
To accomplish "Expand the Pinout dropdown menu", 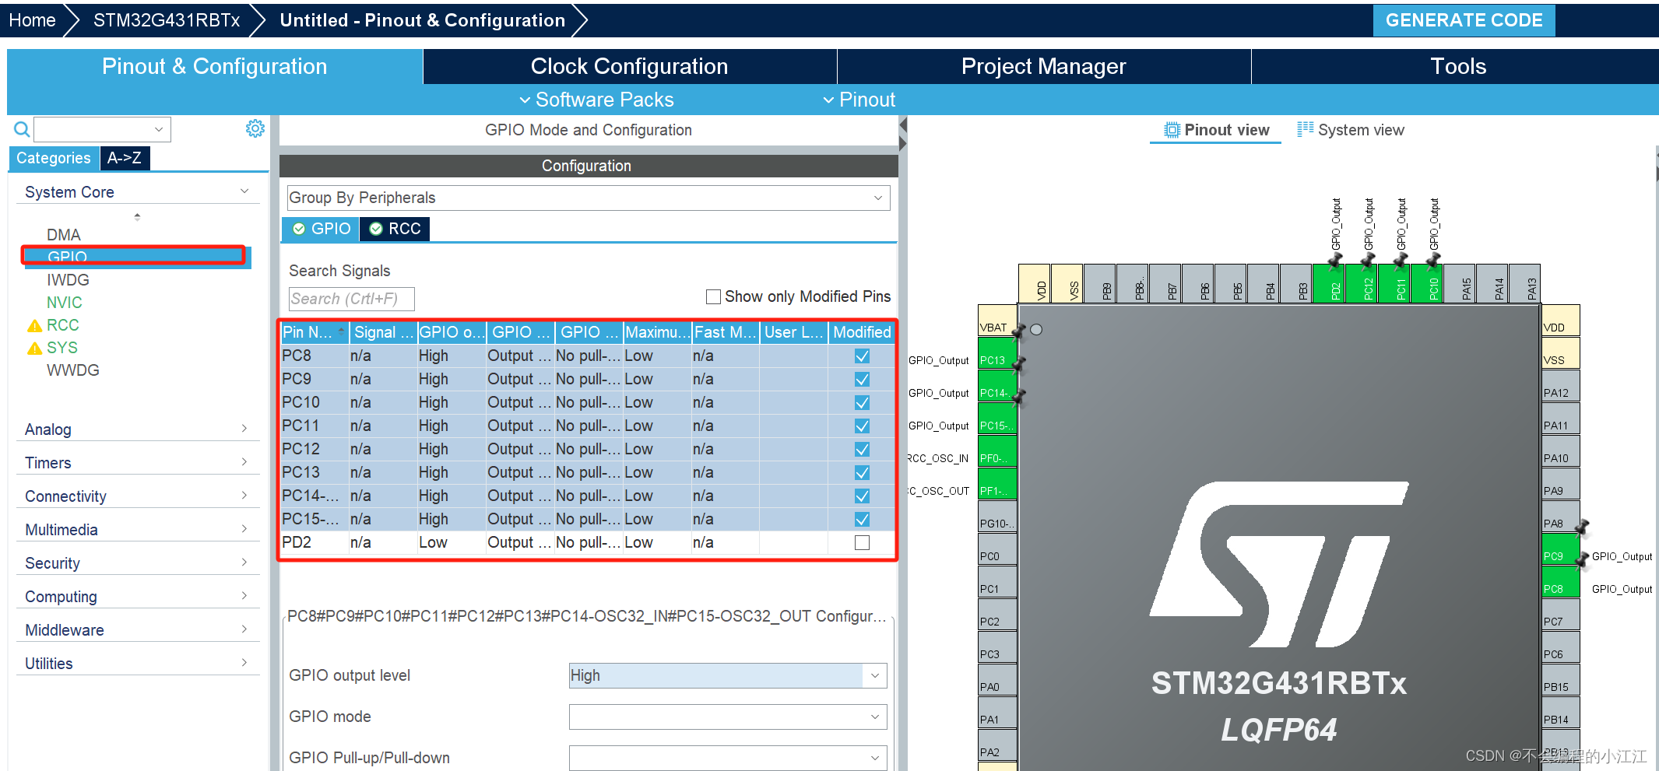I will tap(859, 100).
